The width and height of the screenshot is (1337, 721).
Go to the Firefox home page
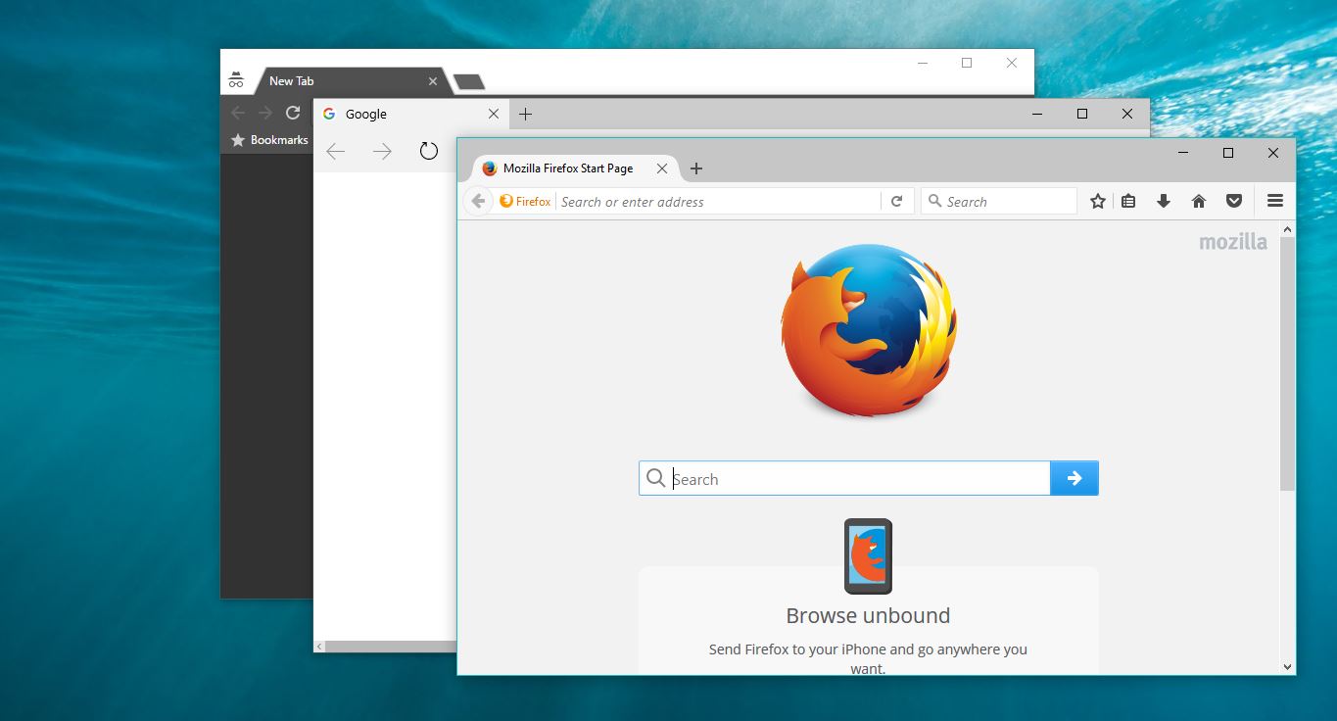(1199, 201)
